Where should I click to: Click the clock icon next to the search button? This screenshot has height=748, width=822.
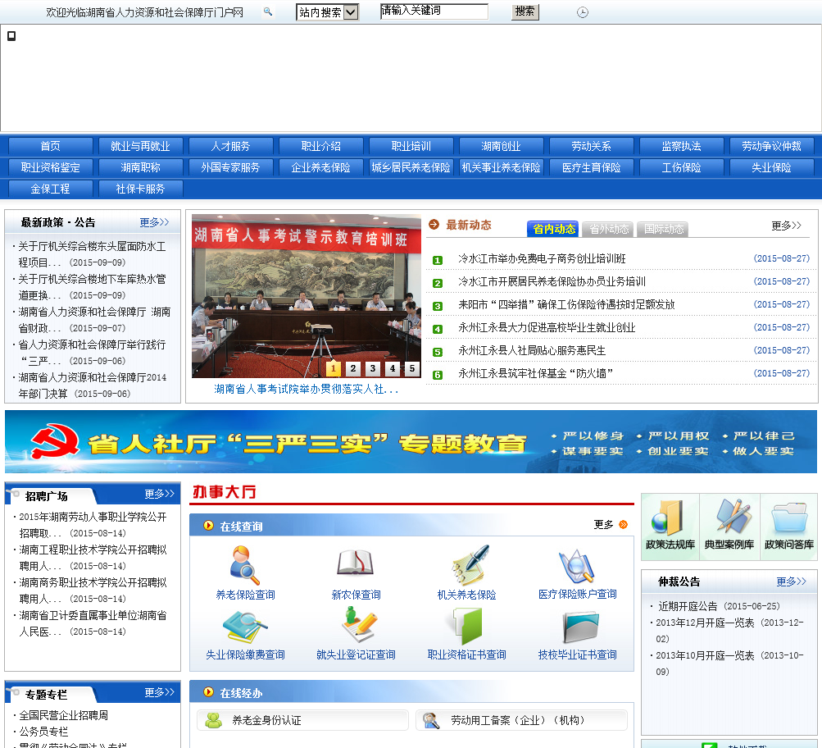click(583, 12)
